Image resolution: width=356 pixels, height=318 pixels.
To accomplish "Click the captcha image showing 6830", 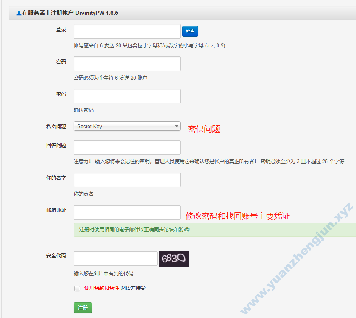I will click(x=174, y=259).
